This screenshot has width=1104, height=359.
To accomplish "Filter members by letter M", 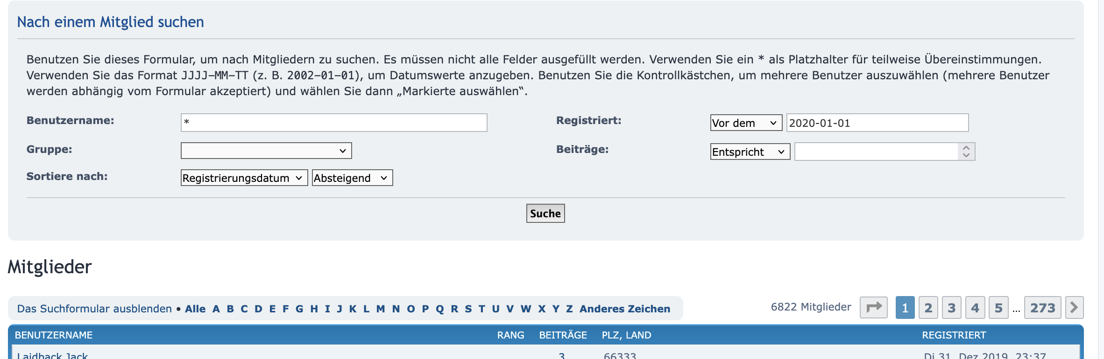I will point(381,309).
